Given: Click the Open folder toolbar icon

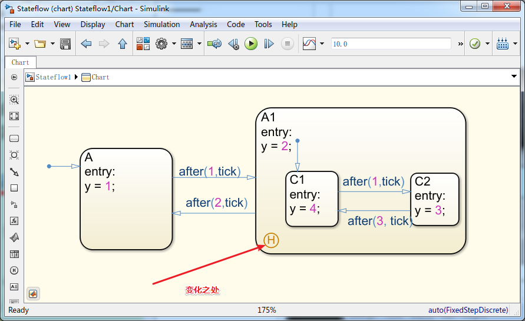Looking at the screenshot, I should pyautogui.click(x=40, y=44).
